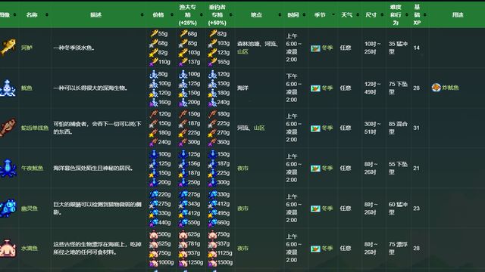The height and width of the screenshot is (272, 485).
Task: Open the 炸鱿鱼 recipe link
Action: point(450,88)
